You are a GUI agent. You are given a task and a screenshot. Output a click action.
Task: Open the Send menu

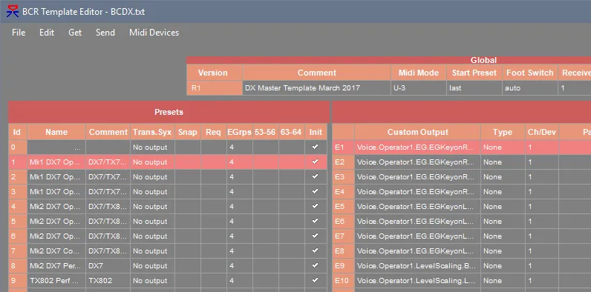(x=105, y=33)
